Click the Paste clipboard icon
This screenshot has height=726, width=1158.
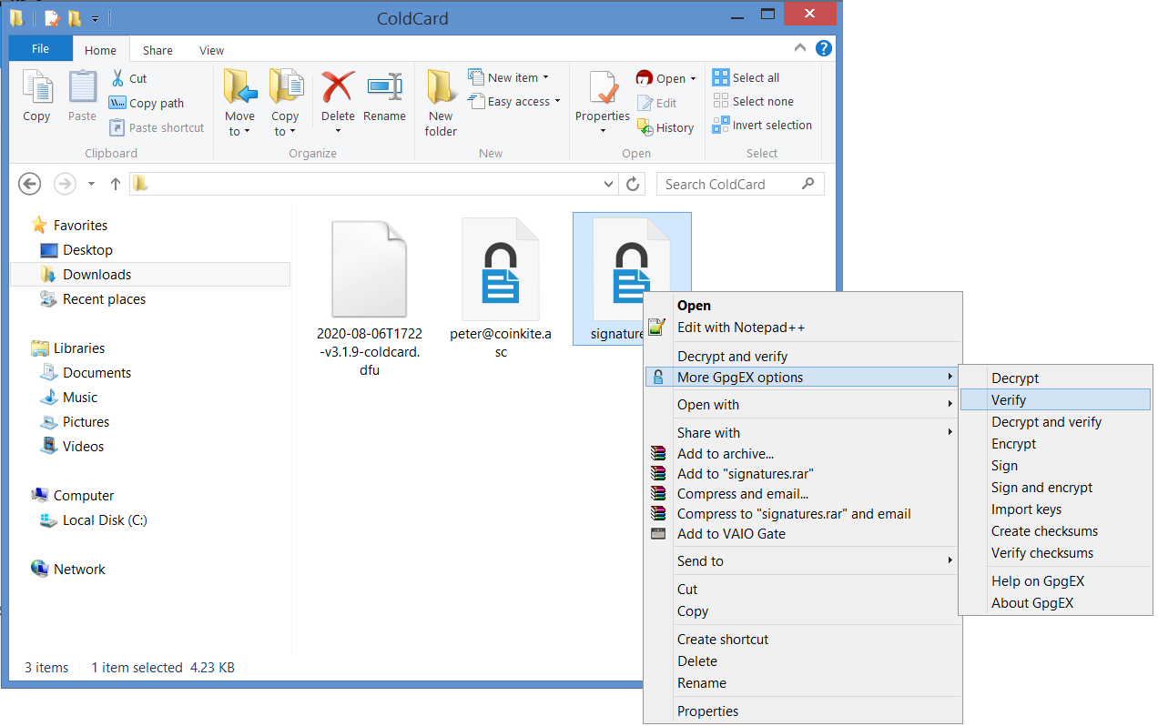[x=82, y=88]
